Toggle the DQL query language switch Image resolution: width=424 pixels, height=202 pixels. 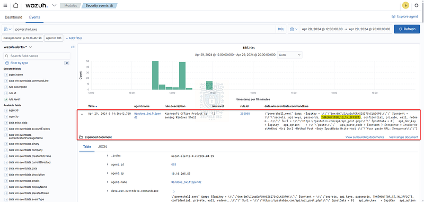[x=281, y=29]
